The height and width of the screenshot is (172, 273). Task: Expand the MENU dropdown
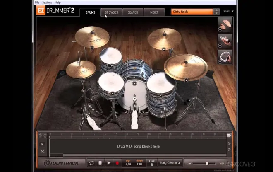(228, 11)
